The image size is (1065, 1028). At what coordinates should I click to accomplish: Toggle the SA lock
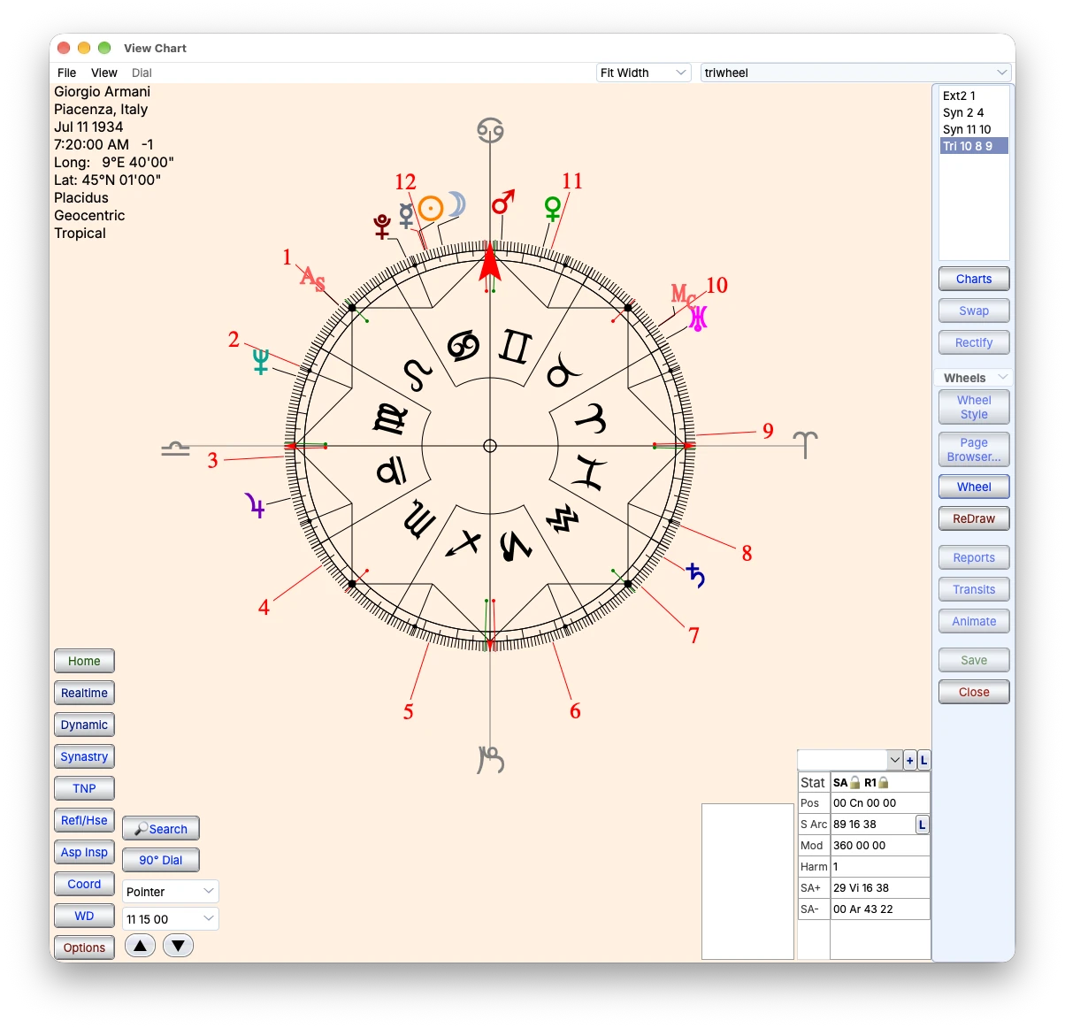point(854,783)
